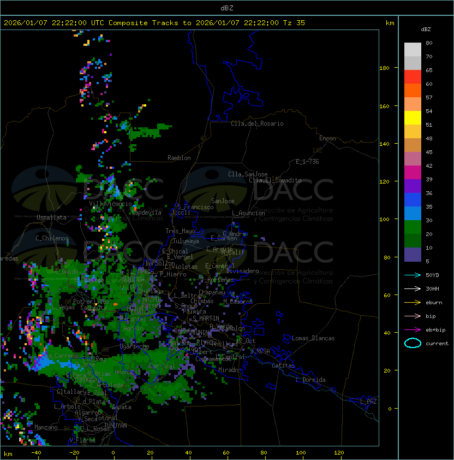Click the 'eburn' legend label
Viewport: 454px width, 460px height.
pyautogui.click(x=434, y=303)
